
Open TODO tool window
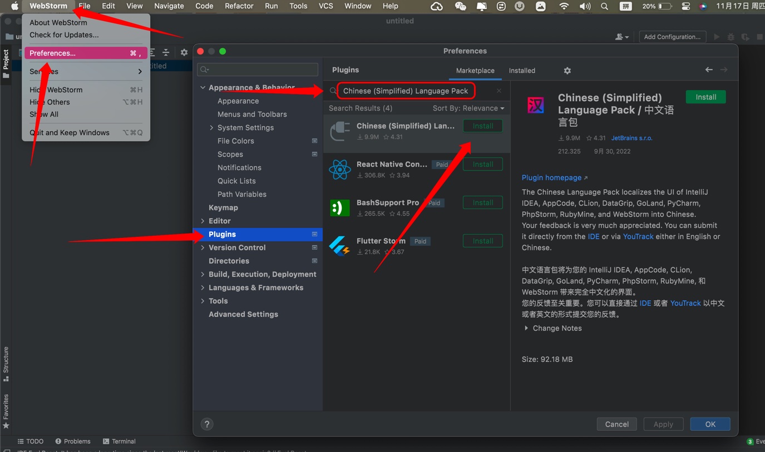tap(31, 441)
